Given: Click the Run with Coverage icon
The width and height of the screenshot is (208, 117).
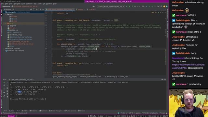Looking at the screenshot, I should click(132, 6).
